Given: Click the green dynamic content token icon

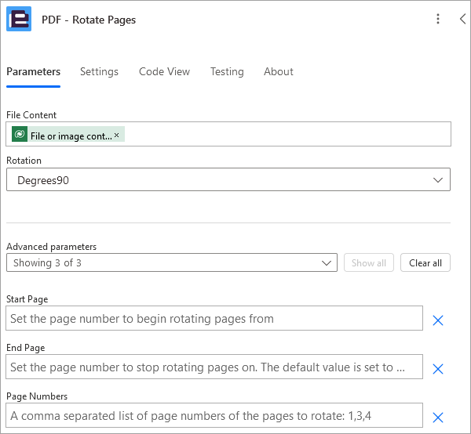Looking at the screenshot, I should pos(20,134).
